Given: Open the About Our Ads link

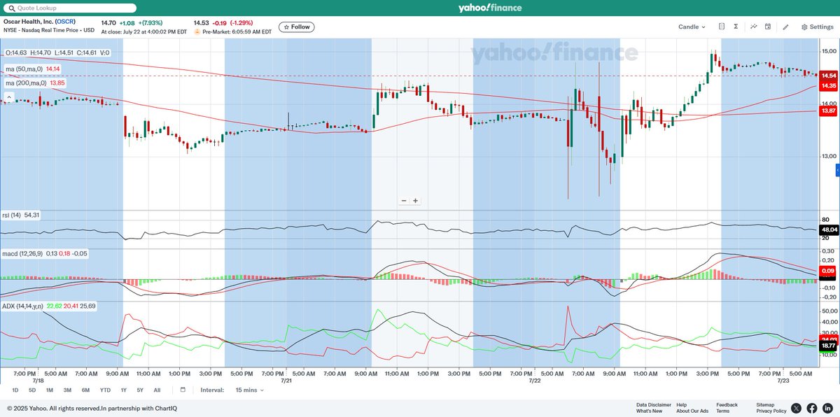Looking at the screenshot, I should (692, 411).
